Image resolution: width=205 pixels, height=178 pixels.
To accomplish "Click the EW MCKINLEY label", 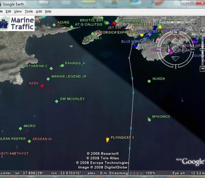I will click(x=72, y=99).
